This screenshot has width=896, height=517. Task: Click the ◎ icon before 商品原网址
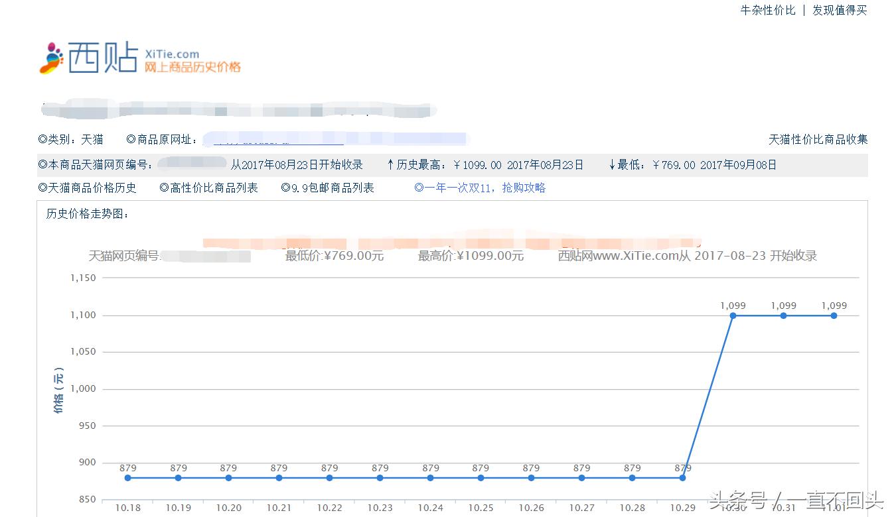(130, 139)
